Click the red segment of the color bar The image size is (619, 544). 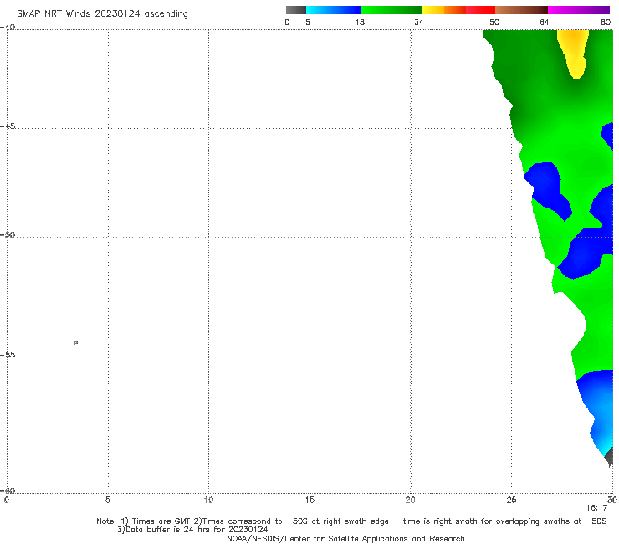[x=480, y=10]
